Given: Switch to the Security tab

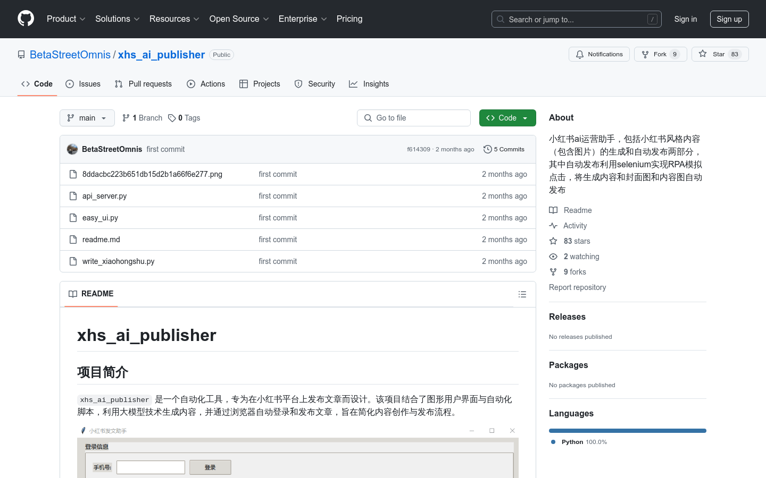Looking at the screenshot, I should (x=315, y=84).
